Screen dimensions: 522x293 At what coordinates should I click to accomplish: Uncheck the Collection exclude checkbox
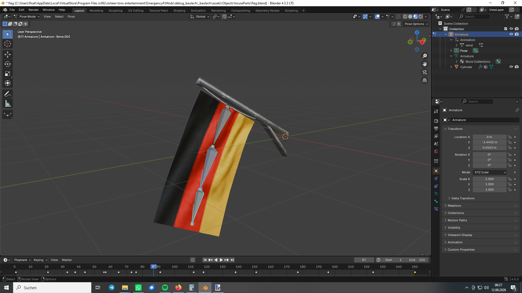click(506, 29)
